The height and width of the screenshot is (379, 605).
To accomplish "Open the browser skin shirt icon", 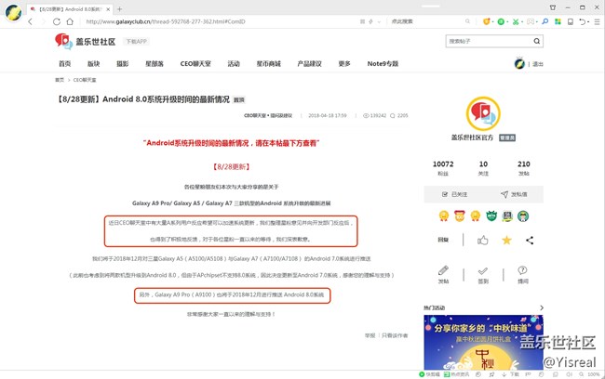I will (x=553, y=7).
